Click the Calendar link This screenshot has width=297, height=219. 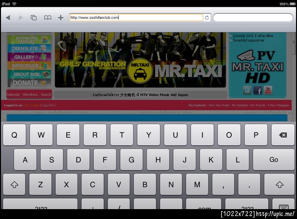pos(13,94)
